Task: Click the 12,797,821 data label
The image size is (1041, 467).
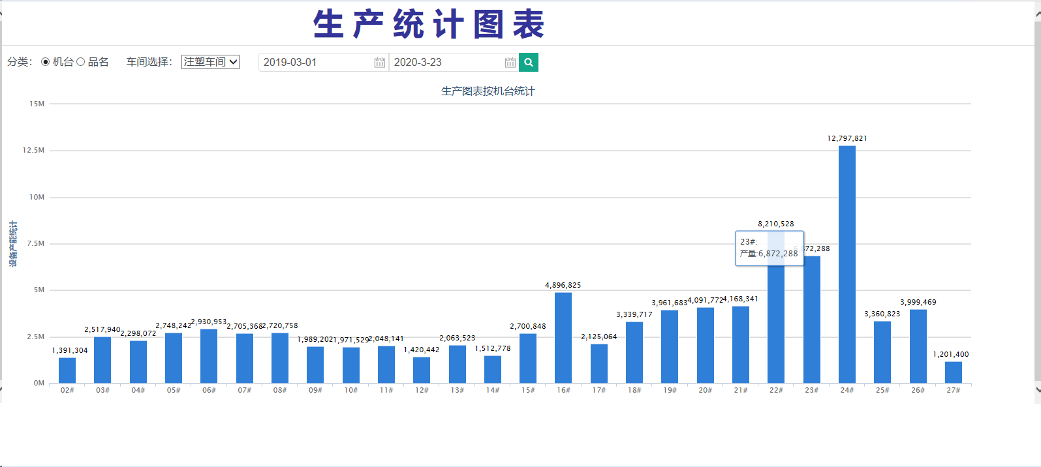Action: tap(847, 138)
